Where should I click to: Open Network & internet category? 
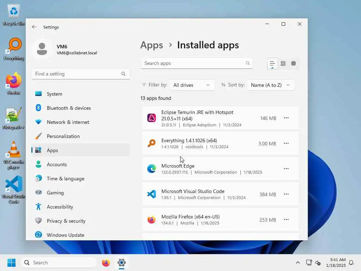point(81,122)
